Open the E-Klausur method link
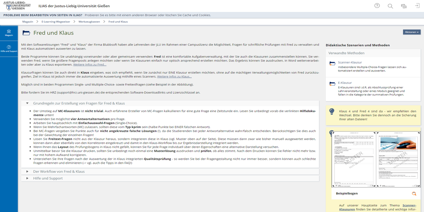Screen dimensions: 424x212 pyautogui.click(x=345, y=83)
